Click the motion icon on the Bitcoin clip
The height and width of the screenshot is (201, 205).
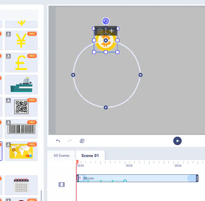coord(80,178)
